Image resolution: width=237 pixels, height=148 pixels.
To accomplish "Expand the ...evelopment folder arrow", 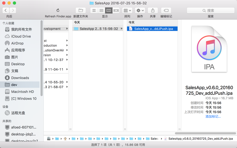I will [x=67, y=28].
